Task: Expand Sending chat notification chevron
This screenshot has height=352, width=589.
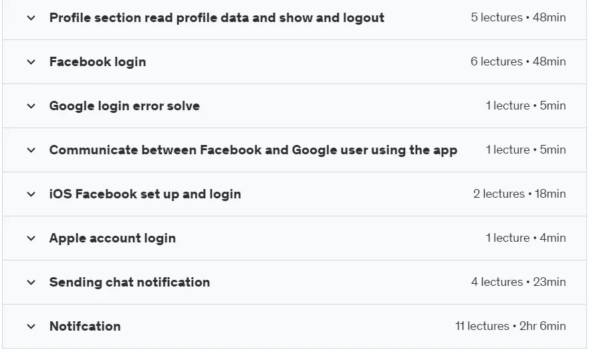Action: click(x=31, y=282)
